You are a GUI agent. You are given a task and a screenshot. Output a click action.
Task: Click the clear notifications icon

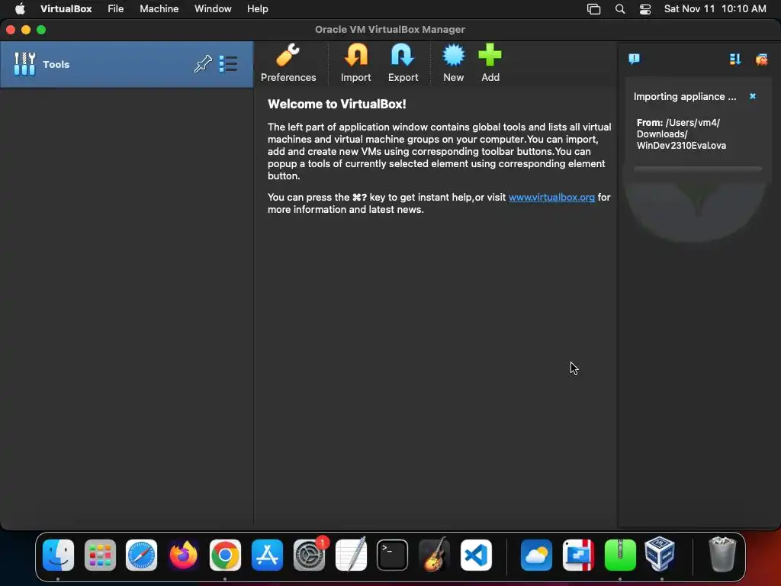(762, 60)
